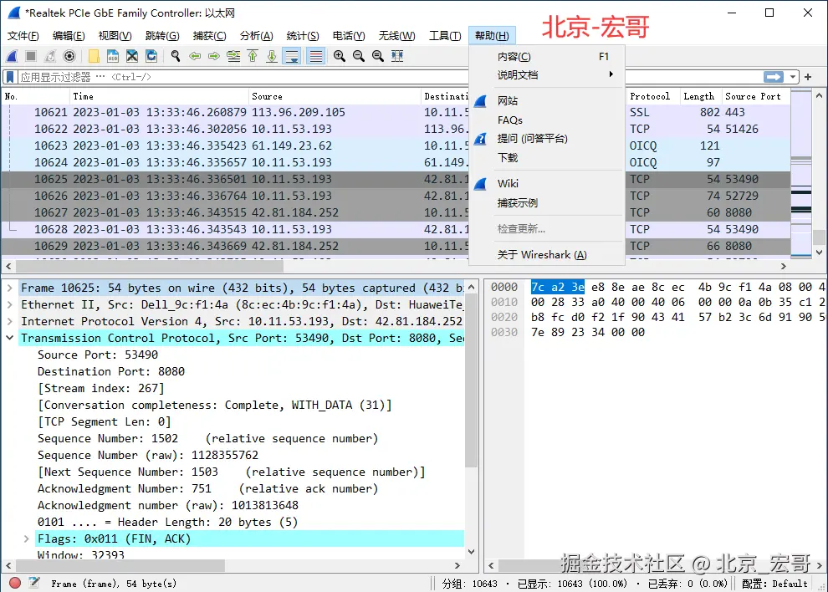Stop capture with the square icon
Viewport: 828px width, 592px height.
pyautogui.click(x=31, y=56)
